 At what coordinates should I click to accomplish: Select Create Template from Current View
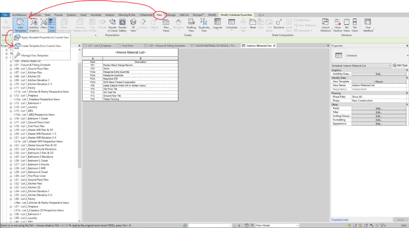pyautogui.click(x=41, y=46)
